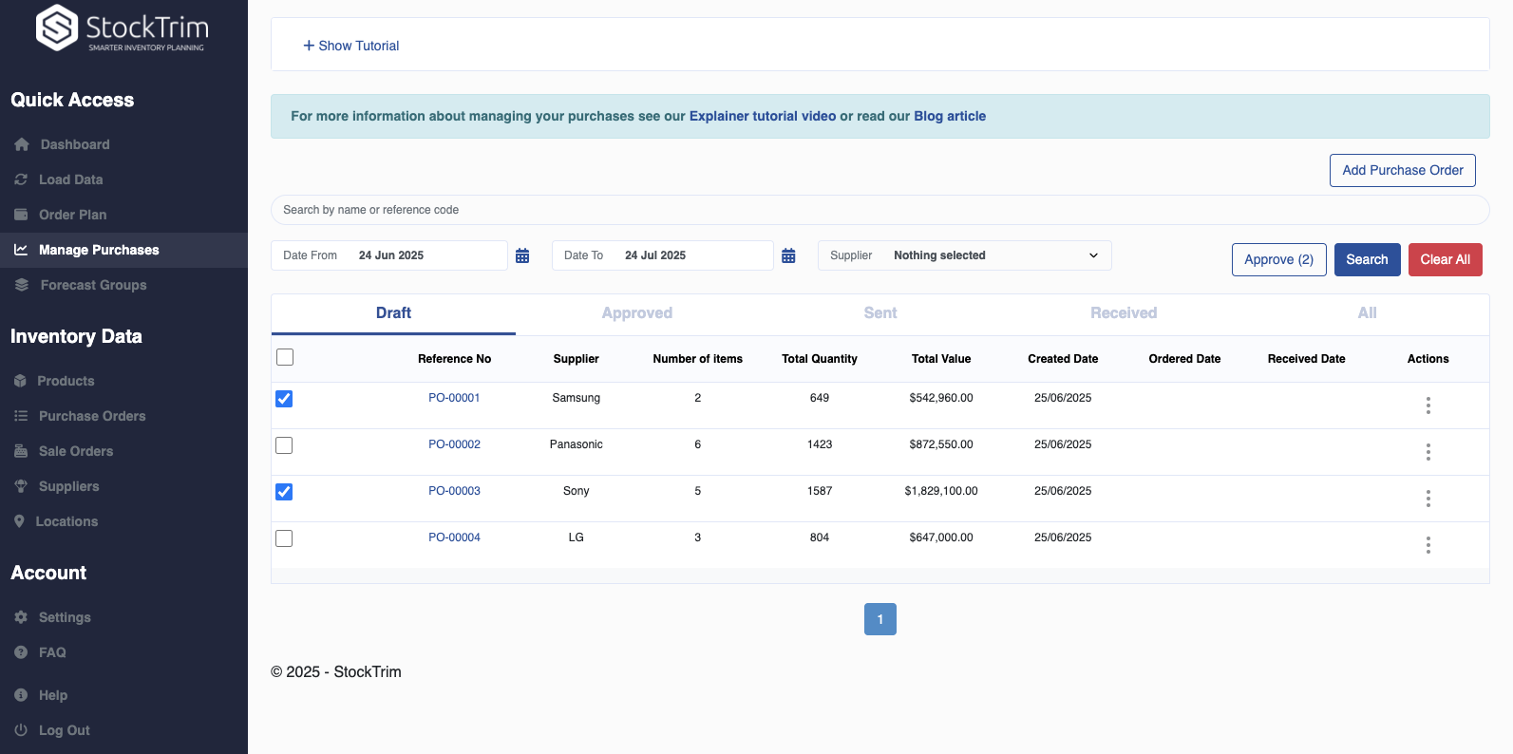Open the Explainer tutorial video link
Screen dimensions: 1513x754
tap(763, 116)
